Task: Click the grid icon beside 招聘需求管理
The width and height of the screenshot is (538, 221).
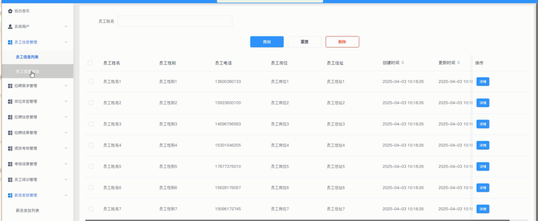Action: click(x=10, y=86)
